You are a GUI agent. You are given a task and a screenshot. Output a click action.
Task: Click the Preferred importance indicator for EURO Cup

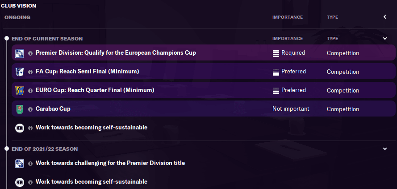tap(289, 90)
